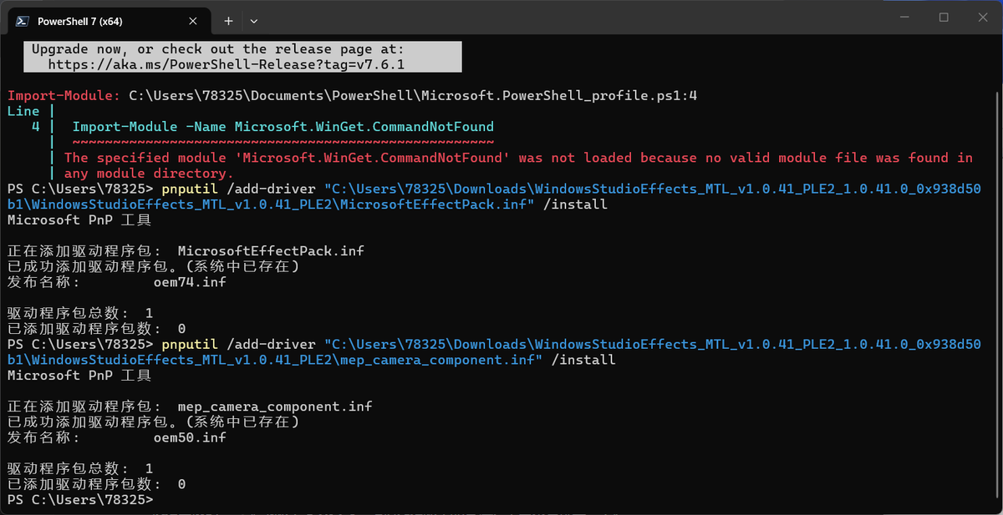Click the last 'PS C:\Users\78325>' prompt
Image resolution: width=1003 pixels, height=515 pixels.
click(x=80, y=499)
